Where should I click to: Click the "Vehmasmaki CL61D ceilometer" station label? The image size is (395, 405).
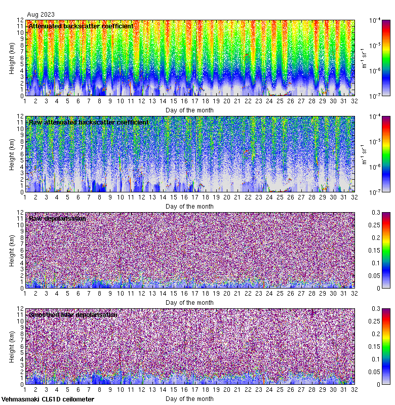[x=48, y=399]
